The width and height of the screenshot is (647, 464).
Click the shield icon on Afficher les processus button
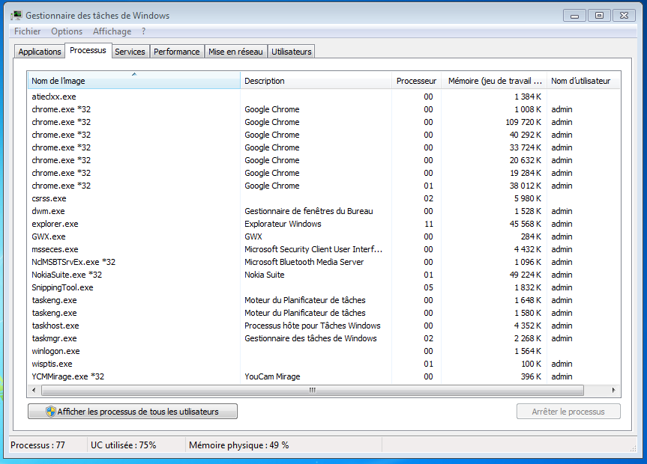51,412
